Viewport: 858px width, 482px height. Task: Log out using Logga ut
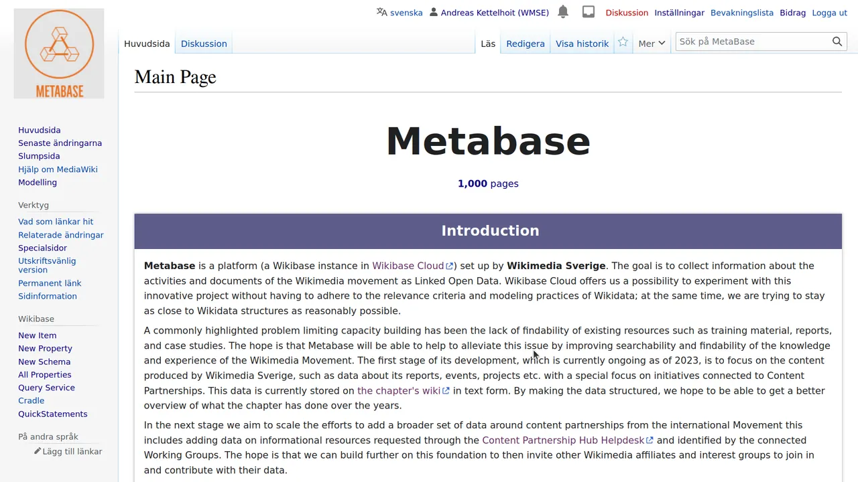tap(830, 13)
